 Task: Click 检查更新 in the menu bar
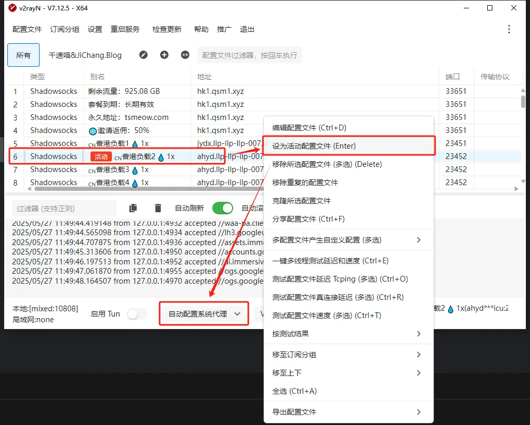tap(167, 29)
